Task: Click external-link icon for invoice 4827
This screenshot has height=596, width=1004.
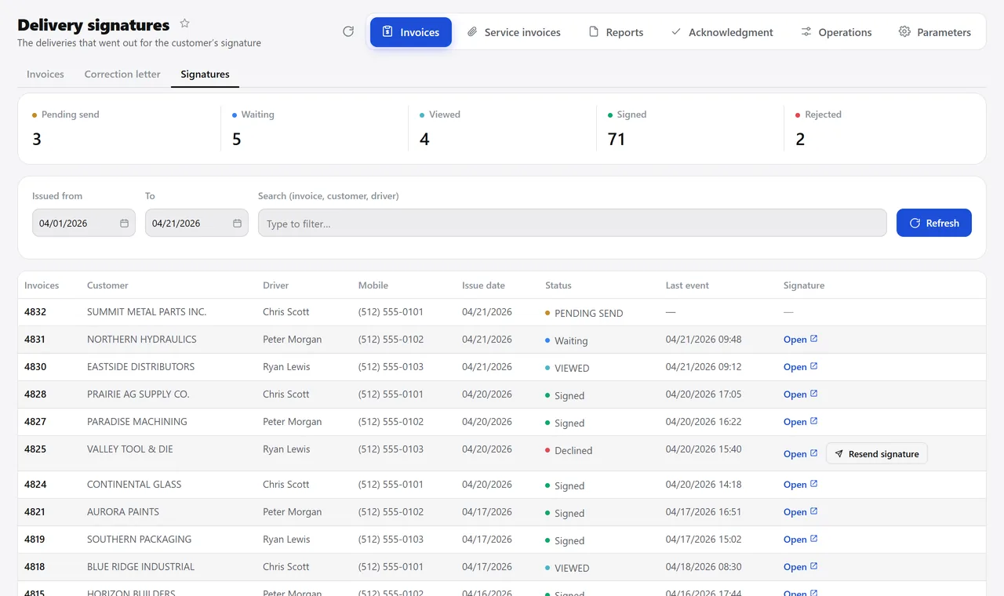Action: coord(814,421)
